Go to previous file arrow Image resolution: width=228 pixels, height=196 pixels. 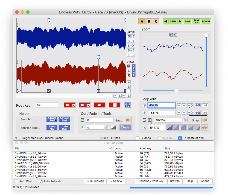165,21
